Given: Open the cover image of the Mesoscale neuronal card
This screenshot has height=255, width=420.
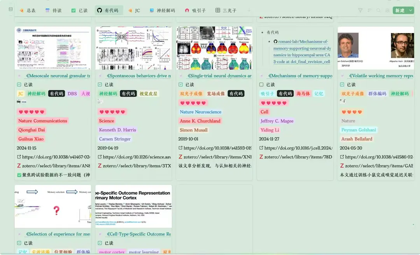Looking at the screenshot, I should pos(53,48).
